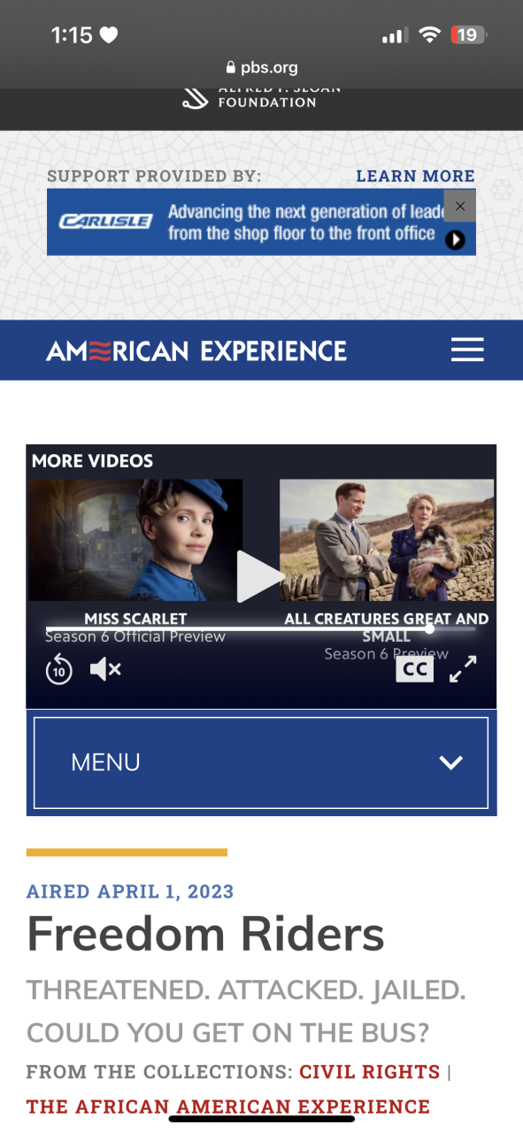Select the Miss Scarlet video thumbnail
The height and width of the screenshot is (1133, 523).
(x=135, y=540)
